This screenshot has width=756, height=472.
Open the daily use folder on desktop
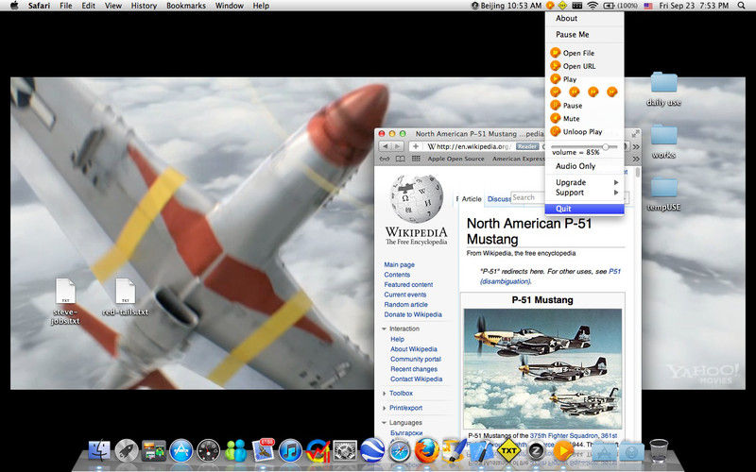tap(664, 89)
